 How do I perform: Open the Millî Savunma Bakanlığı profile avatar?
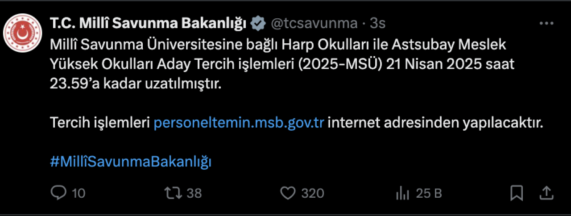(22, 36)
